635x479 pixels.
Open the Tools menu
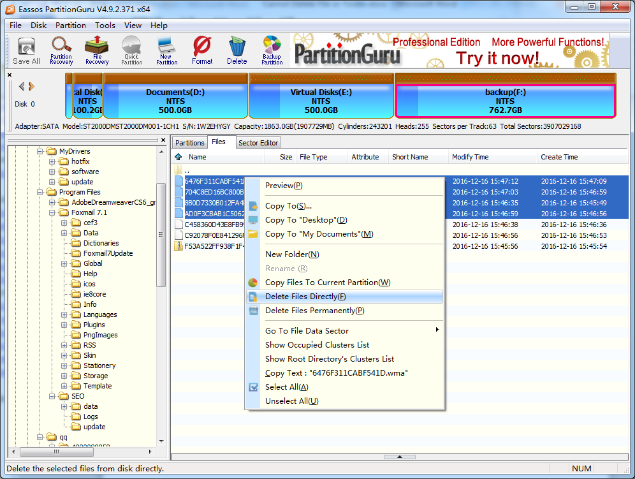coord(105,26)
